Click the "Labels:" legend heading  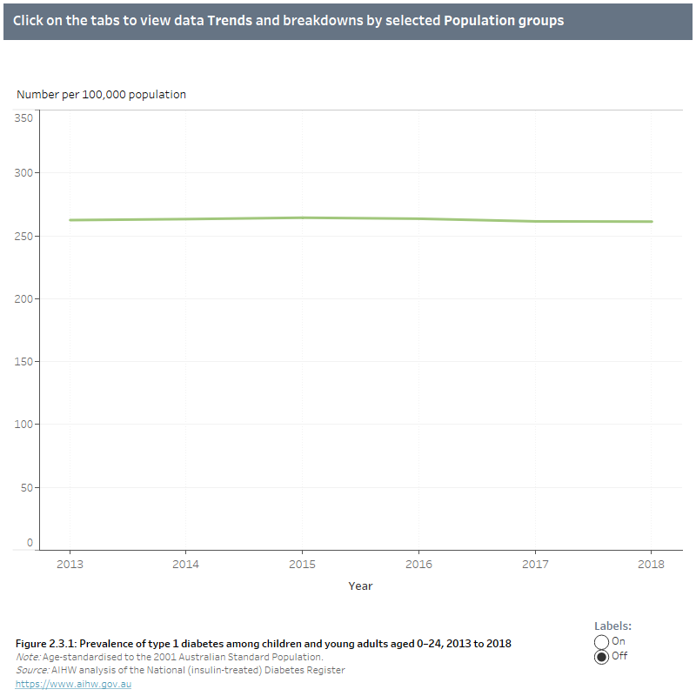pos(612,626)
